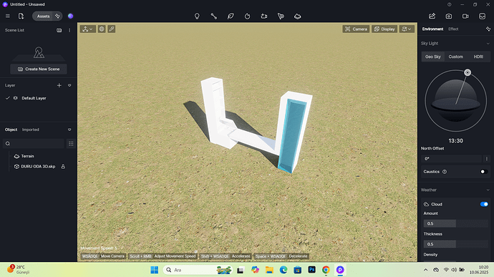Add a new layer with plus icon

(59, 85)
